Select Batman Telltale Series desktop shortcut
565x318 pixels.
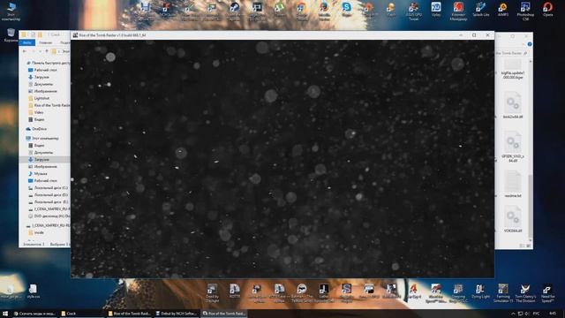[x=302, y=292]
